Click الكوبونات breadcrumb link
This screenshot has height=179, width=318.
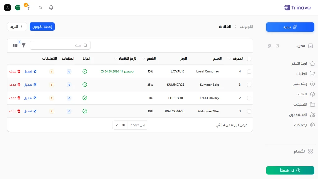pyautogui.click(x=246, y=27)
